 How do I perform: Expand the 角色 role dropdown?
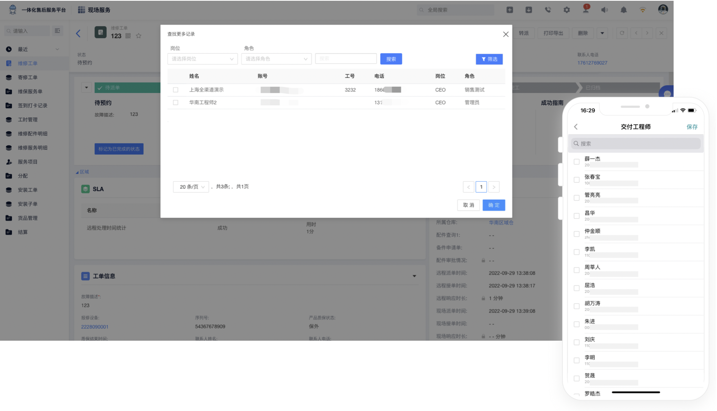276,59
